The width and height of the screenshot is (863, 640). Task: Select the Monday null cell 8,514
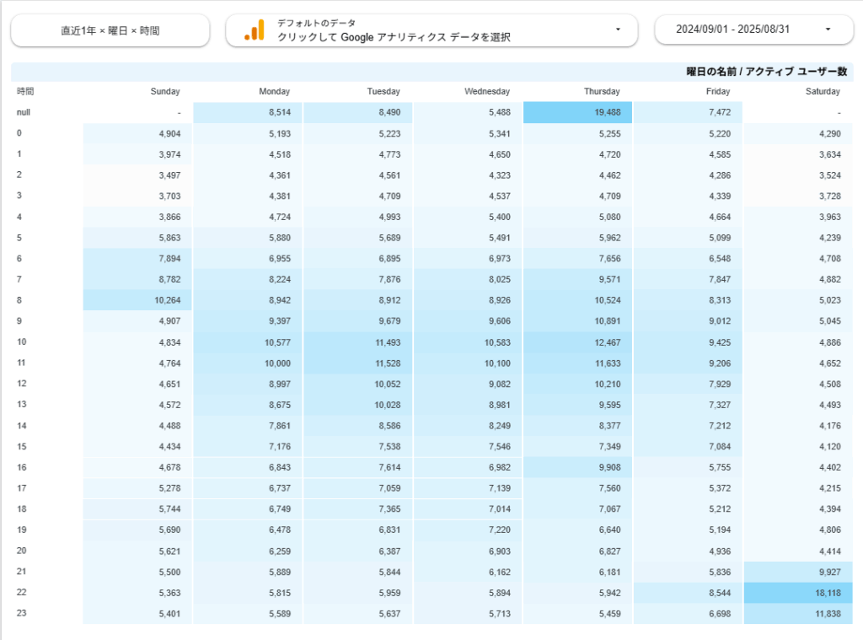(x=248, y=112)
